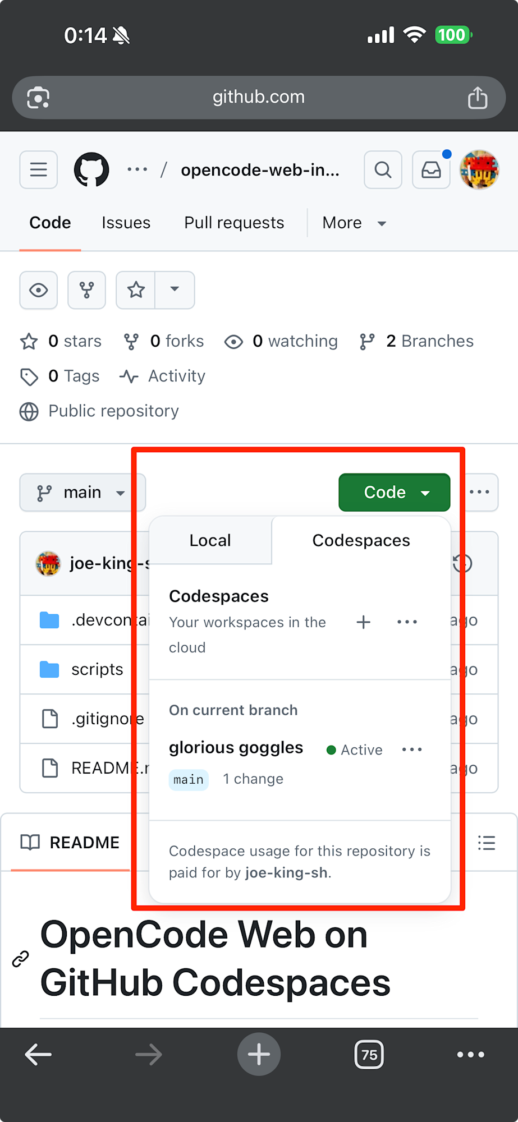Open the browser share icon

(478, 97)
